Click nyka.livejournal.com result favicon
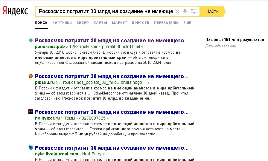This screenshot has height=161, width=268. click(31, 148)
